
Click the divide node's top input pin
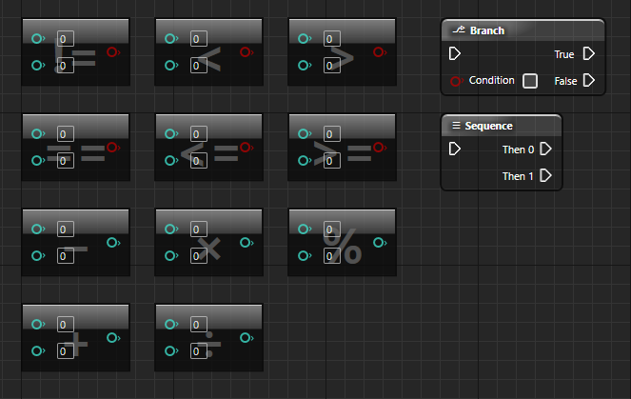coord(171,324)
